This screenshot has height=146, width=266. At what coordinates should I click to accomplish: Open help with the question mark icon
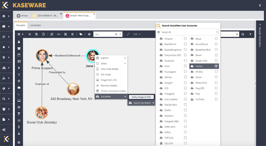pos(250,34)
